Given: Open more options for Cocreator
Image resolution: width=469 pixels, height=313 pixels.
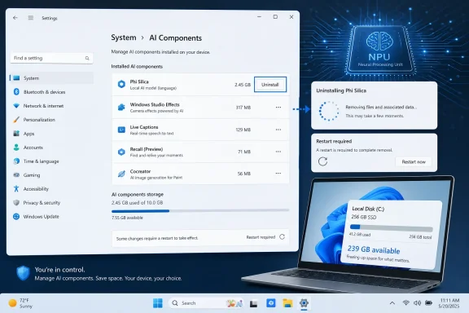Looking at the screenshot, I should (278, 174).
